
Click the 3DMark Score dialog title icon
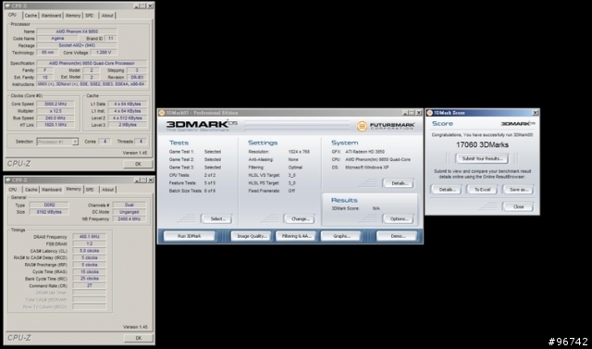[429, 113]
